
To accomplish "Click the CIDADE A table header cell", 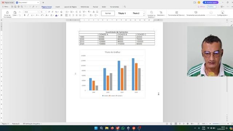I will [107, 35].
